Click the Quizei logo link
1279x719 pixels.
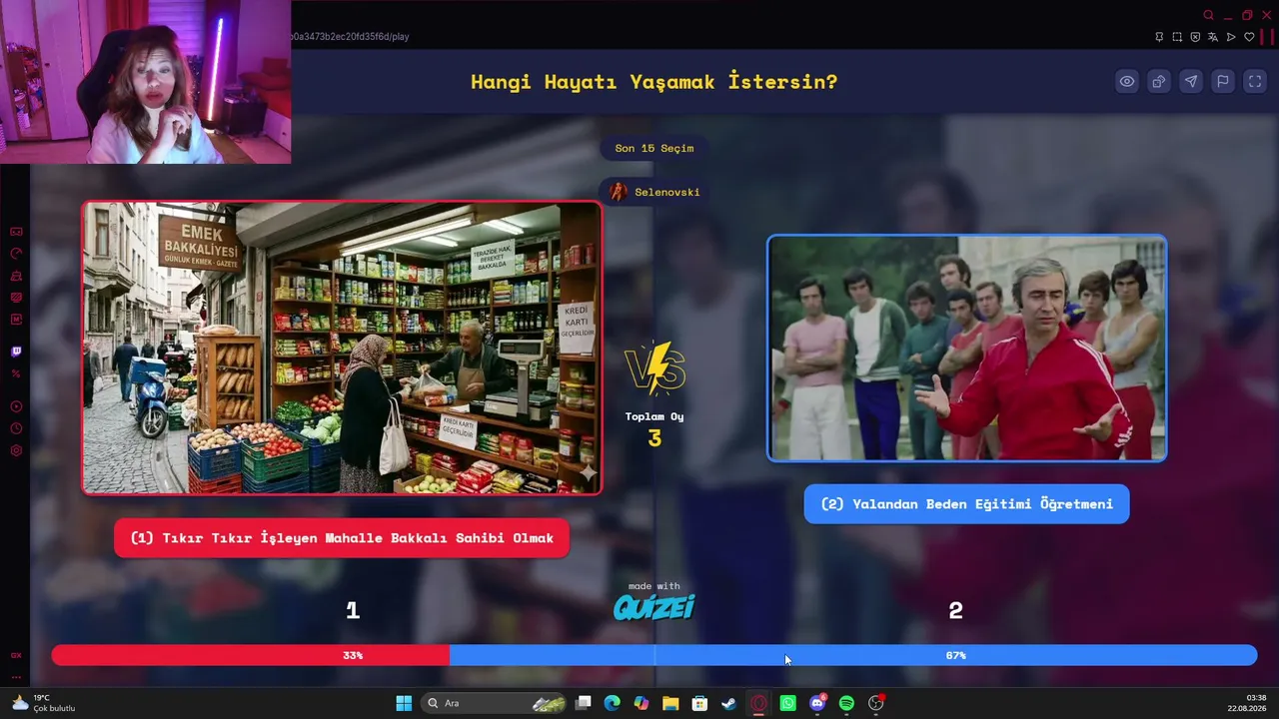[654, 607]
